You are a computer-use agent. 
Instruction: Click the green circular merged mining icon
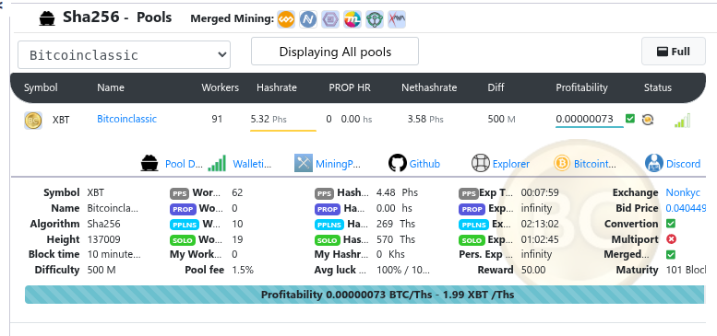pos(375,19)
